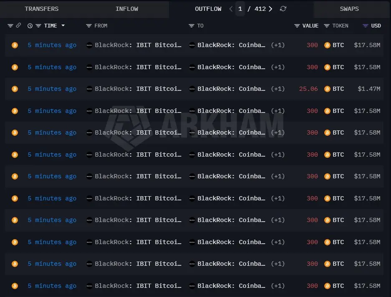Screen dimensions: 391x297
Task: Toggle the clock time-format icon
Action: click(30, 26)
